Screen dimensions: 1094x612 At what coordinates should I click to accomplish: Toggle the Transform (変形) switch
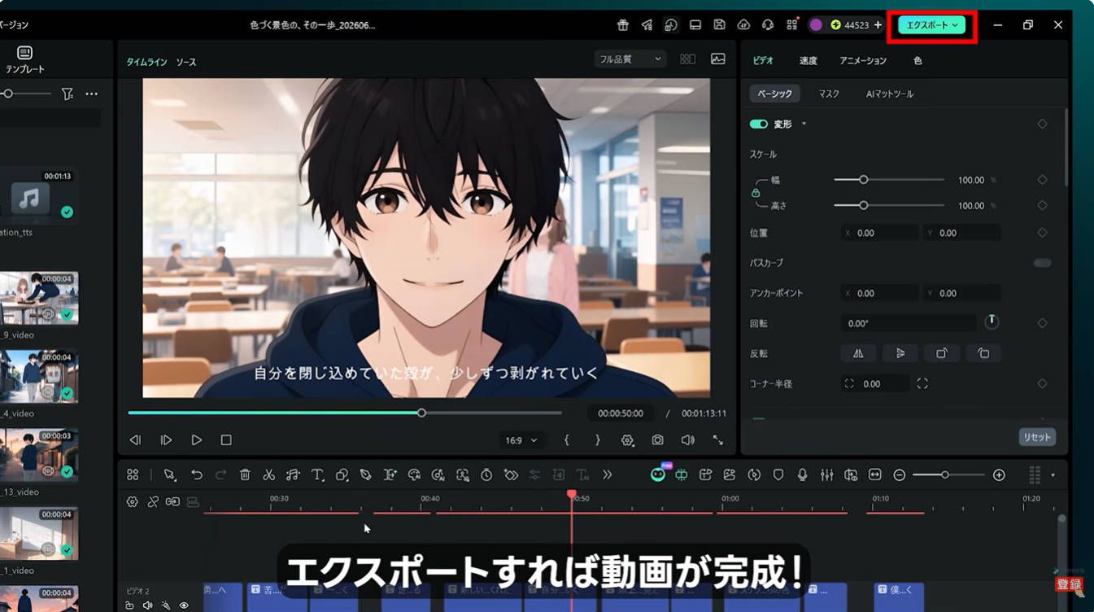[x=759, y=124]
